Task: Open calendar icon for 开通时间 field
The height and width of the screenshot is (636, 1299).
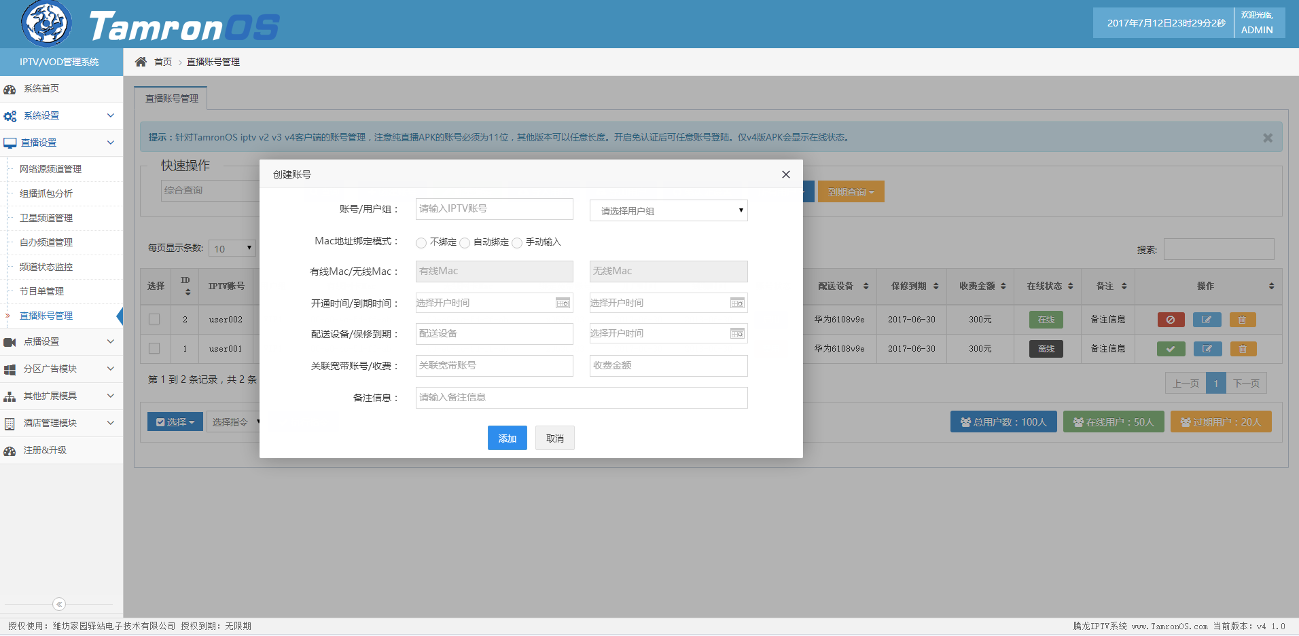Action: click(563, 303)
